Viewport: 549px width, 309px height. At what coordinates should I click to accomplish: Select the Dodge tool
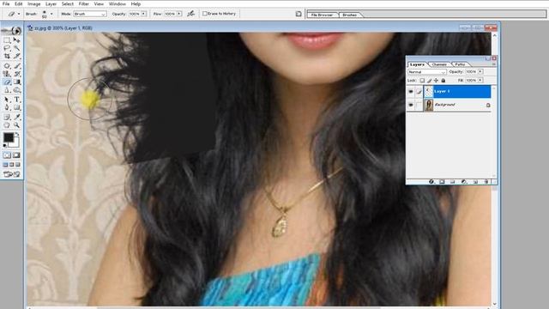17,90
